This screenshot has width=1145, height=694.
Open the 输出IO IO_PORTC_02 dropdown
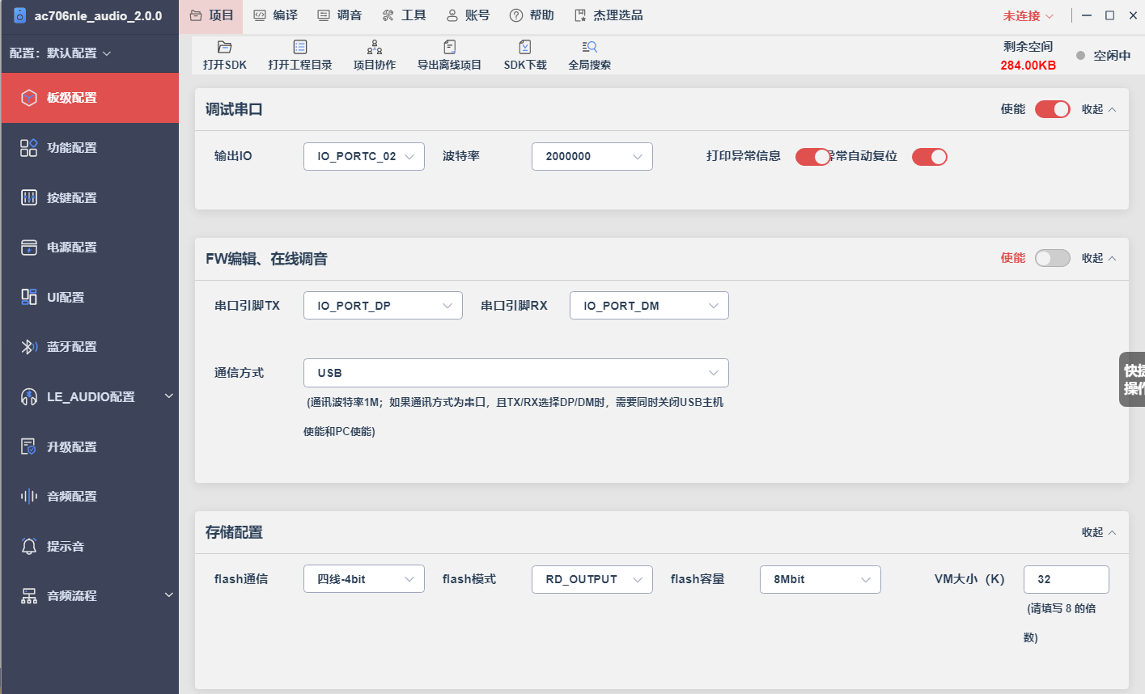point(364,156)
